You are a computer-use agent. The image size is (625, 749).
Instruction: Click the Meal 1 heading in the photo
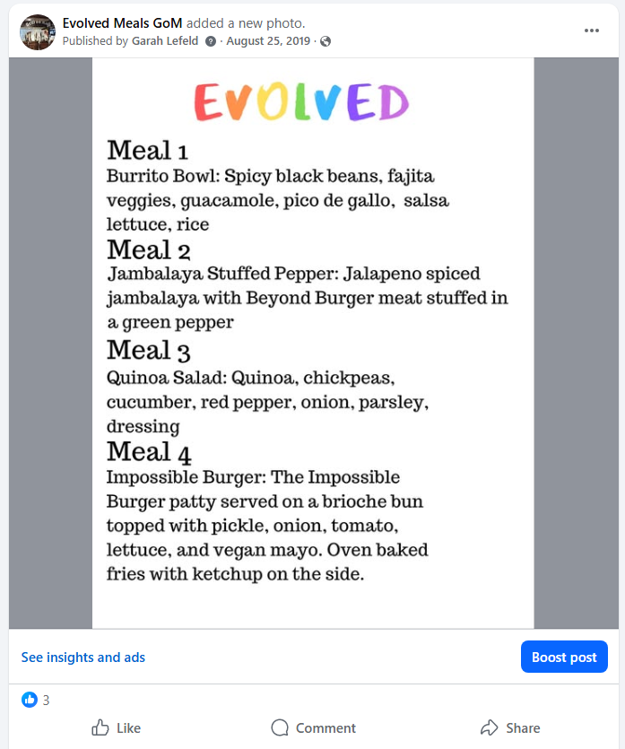[x=148, y=150]
